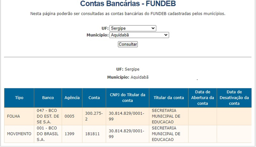Click the Consultar button
The image size is (256, 147).
[x=128, y=44]
